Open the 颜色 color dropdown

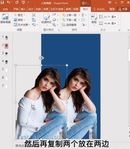(x=19, y=20)
